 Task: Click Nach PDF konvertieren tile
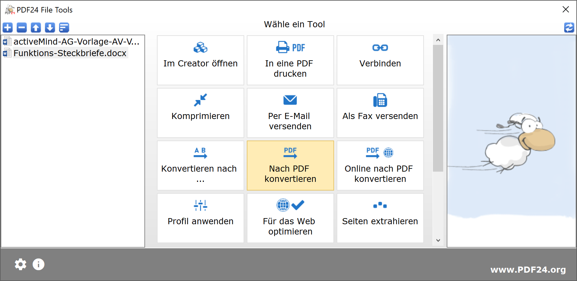[290, 166]
